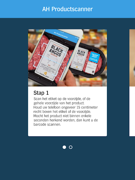This screenshot has height=180, width=135.
Task: Select the first filled page indicator dot
Action: coord(64,147)
